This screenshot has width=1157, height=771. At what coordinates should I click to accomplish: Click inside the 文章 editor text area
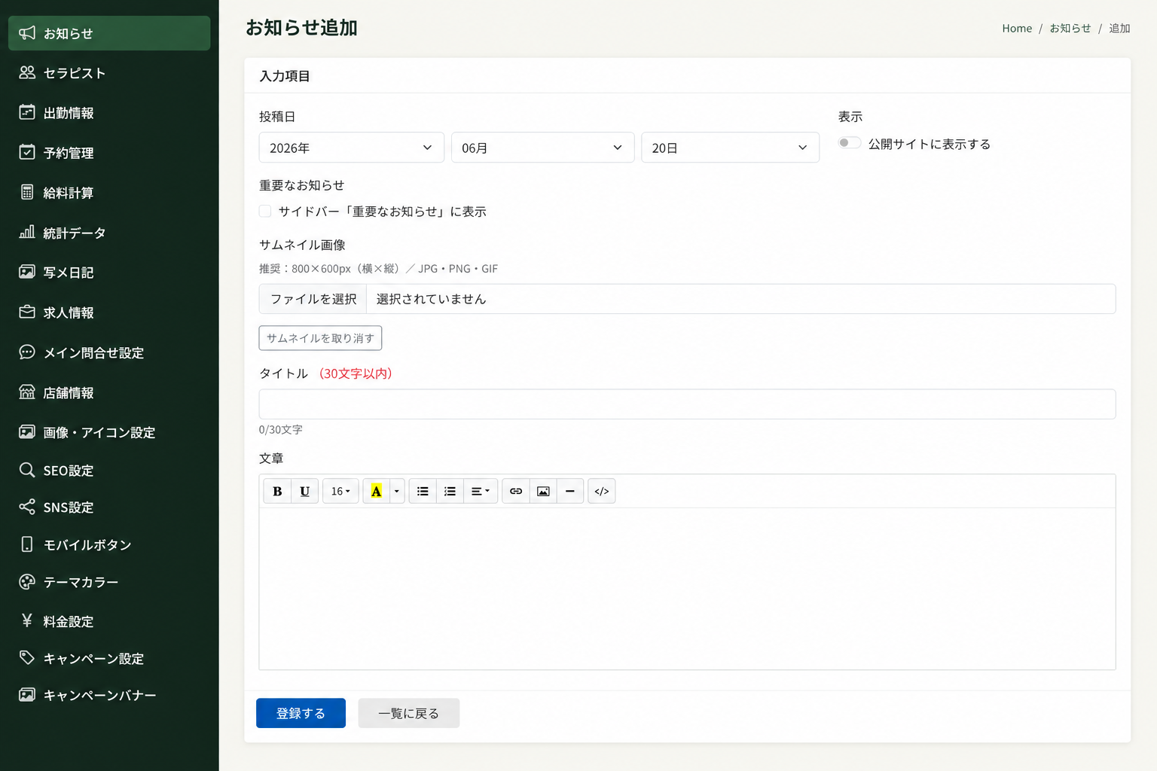687,589
